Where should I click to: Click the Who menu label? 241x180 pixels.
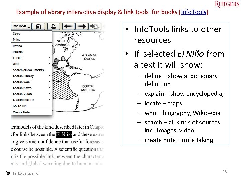tap(16, 64)
